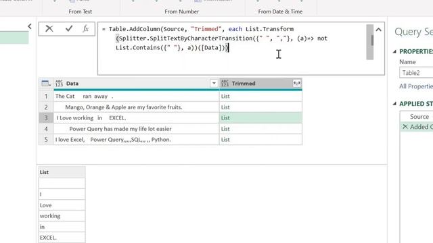Click the List link in row 4

click(x=225, y=129)
